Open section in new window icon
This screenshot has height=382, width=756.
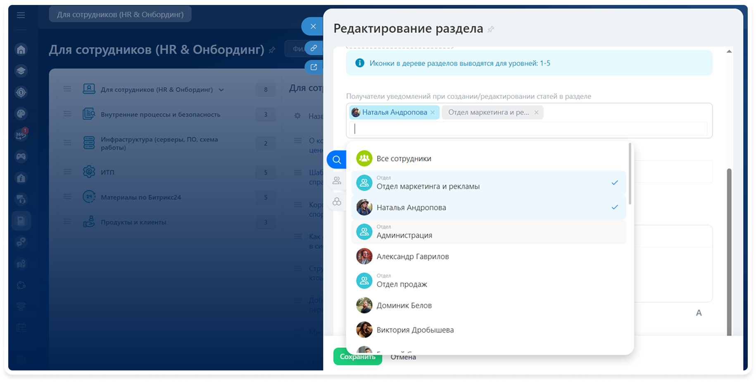pyautogui.click(x=314, y=67)
